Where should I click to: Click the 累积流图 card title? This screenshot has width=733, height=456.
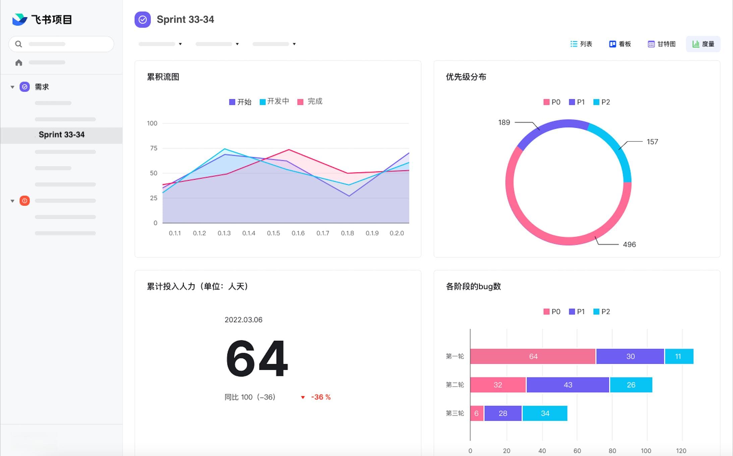(x=163, y=77)
